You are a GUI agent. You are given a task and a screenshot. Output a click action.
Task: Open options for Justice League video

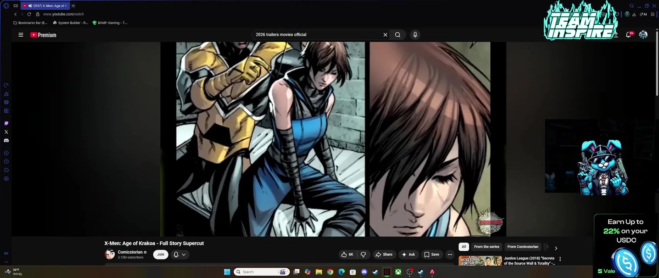[x=560, y=259]
